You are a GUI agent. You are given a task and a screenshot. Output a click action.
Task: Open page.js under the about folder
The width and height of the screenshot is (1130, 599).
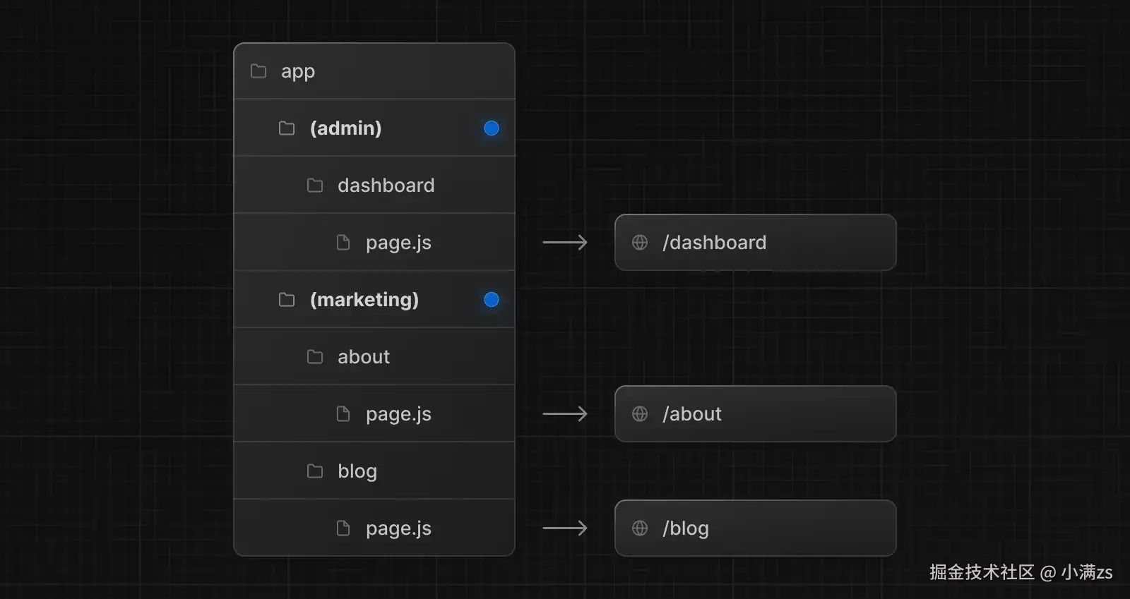[398, 414]
